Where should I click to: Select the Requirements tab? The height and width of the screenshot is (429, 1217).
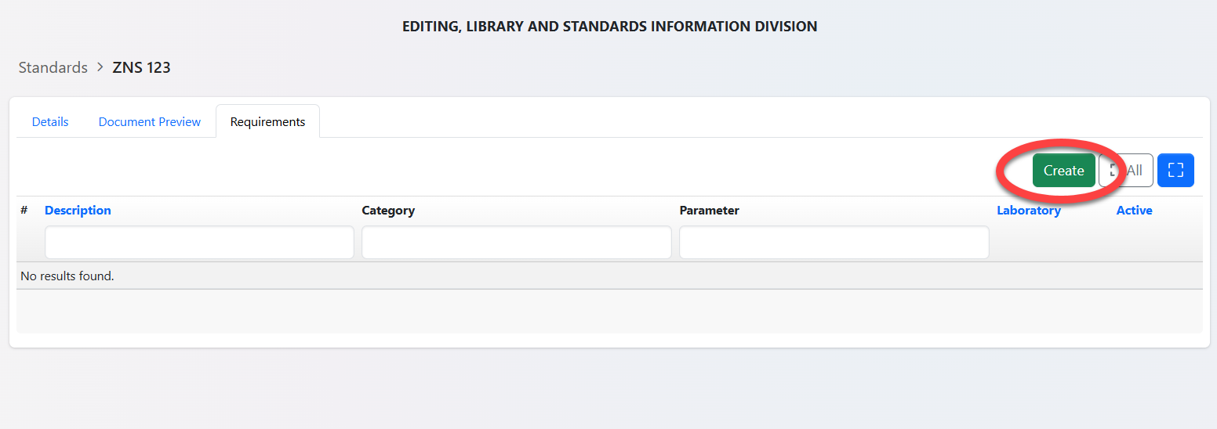267,122
